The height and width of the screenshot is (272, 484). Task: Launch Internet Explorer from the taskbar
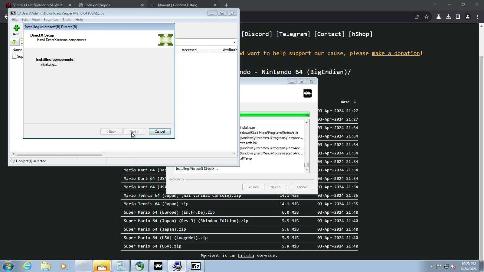(x=27, y=266)
